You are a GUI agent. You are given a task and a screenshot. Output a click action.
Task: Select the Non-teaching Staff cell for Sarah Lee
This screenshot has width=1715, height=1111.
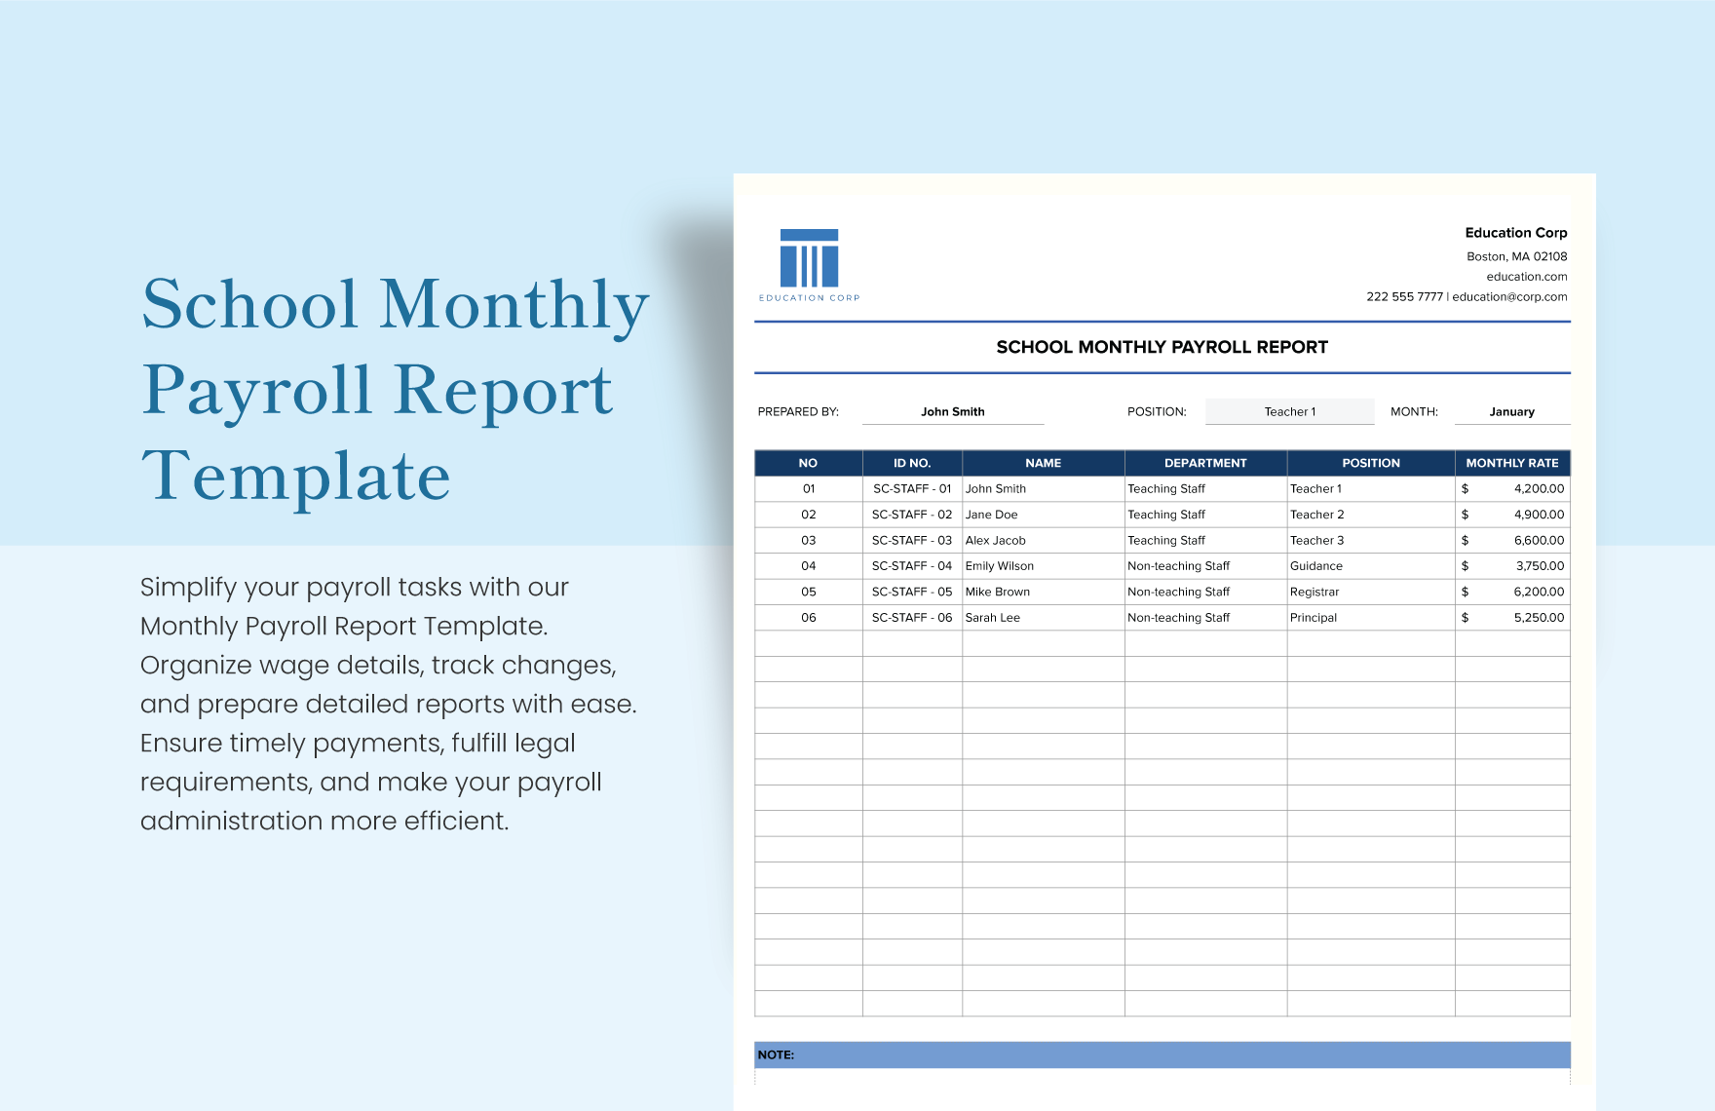pos(1179,617)
